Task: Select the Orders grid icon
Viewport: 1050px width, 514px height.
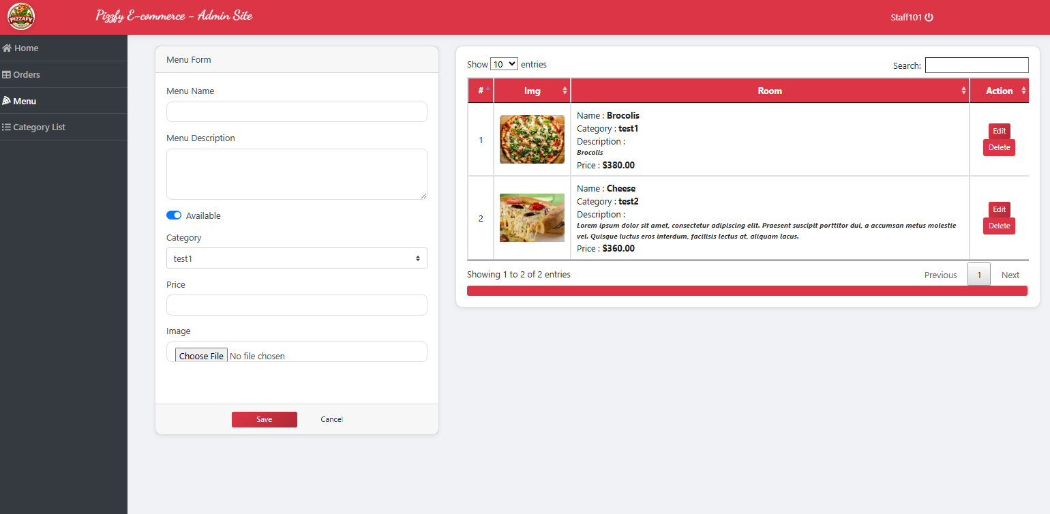Action: click(x=7, y=74)
